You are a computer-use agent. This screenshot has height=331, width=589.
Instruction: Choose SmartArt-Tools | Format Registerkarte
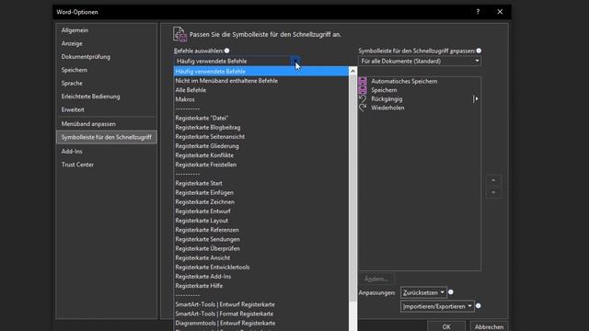[x=261, y=314]
